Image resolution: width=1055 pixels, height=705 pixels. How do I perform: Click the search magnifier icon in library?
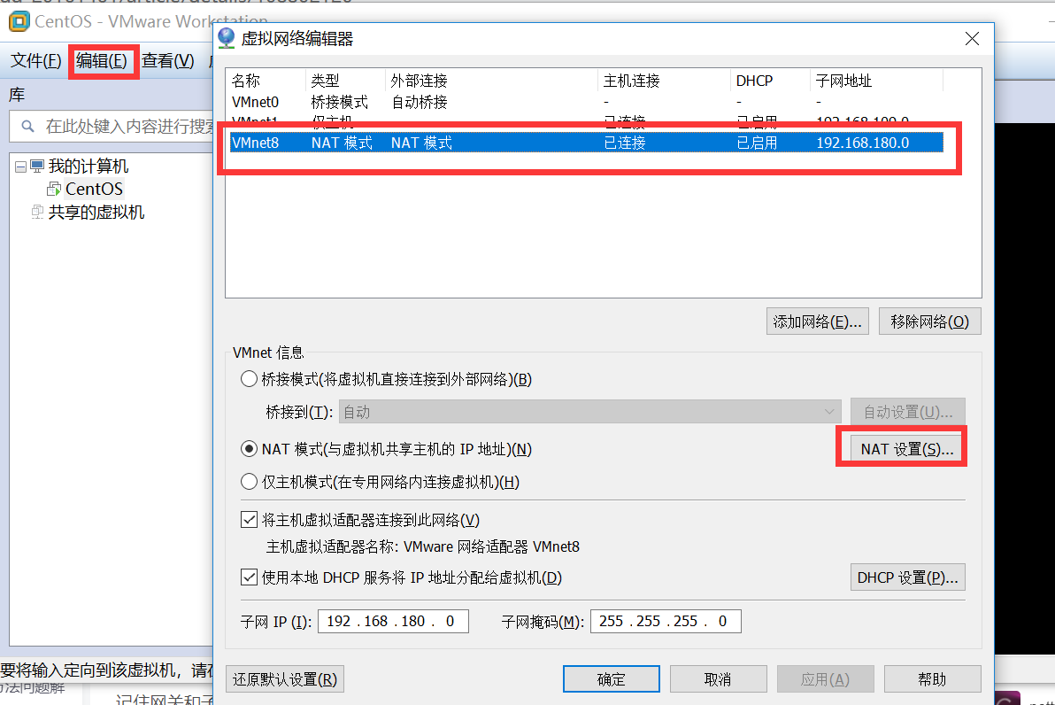[27, 126]
